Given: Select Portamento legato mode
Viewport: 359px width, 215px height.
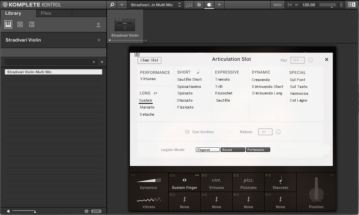Looking at the screenshot, I should [x=258, y=149].
